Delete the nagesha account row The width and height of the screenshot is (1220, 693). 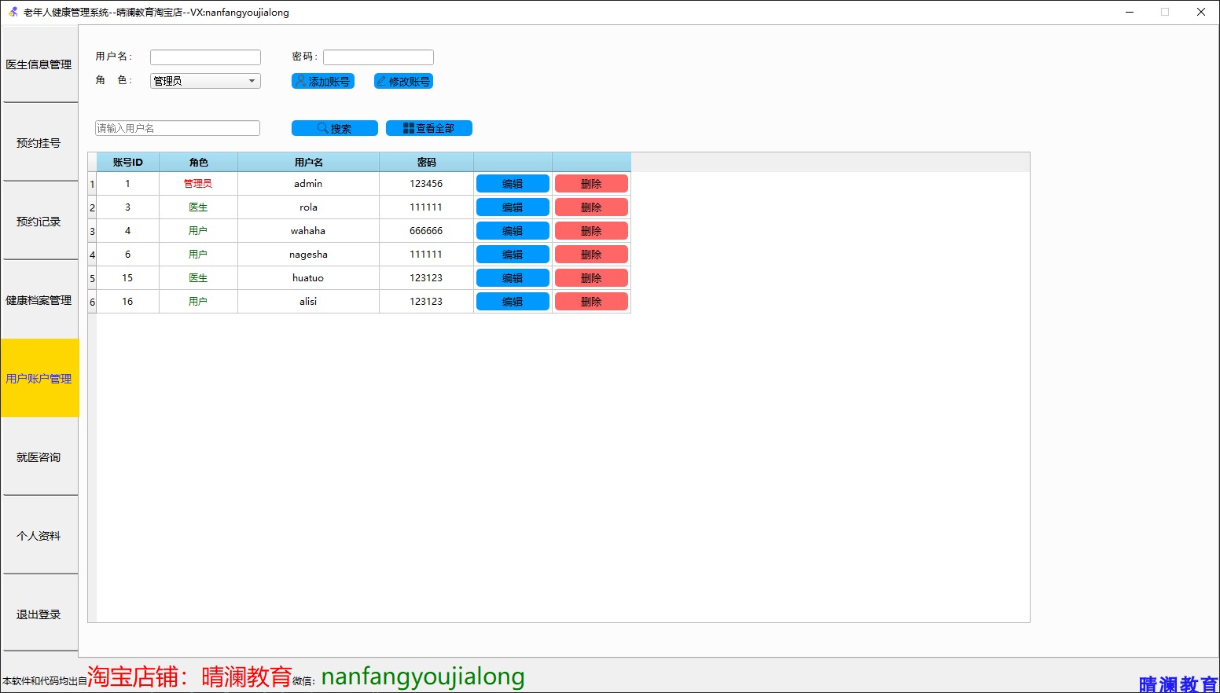click(591, 255)
